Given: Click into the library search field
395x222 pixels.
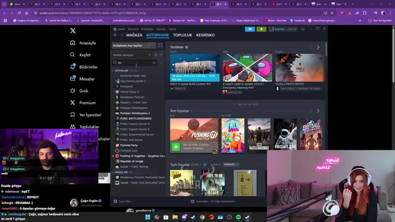Looking at the screenshot, I should (x=134, y=63).
